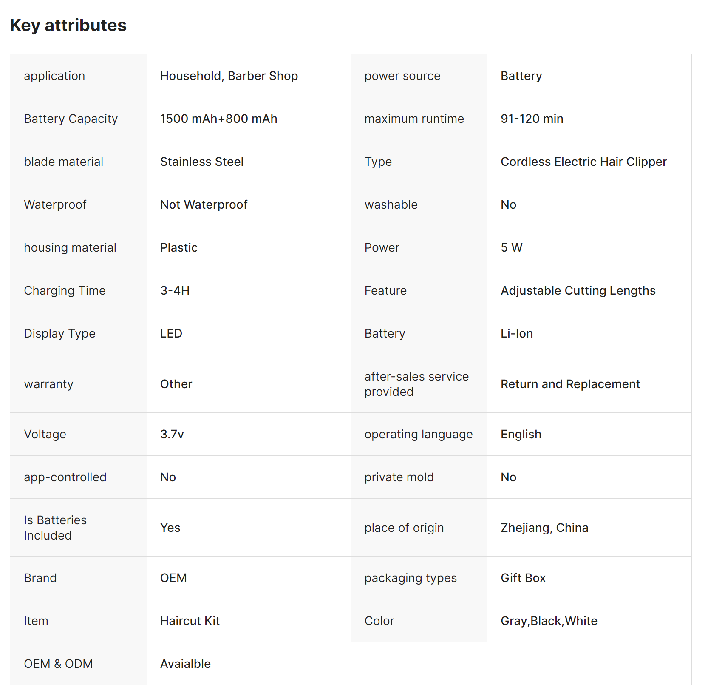Click the "Adjustable Cutting Lengths" feature value
Image resolution: width=708 pixels, height=693 pixels.
coord(578,290)
